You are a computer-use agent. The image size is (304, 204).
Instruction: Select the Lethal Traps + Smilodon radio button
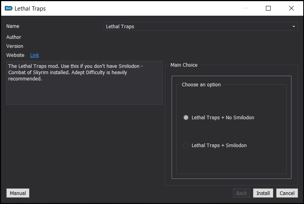(x=186, y=145)
